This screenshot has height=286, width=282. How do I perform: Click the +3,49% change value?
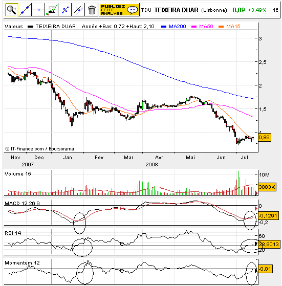[257, 10]
